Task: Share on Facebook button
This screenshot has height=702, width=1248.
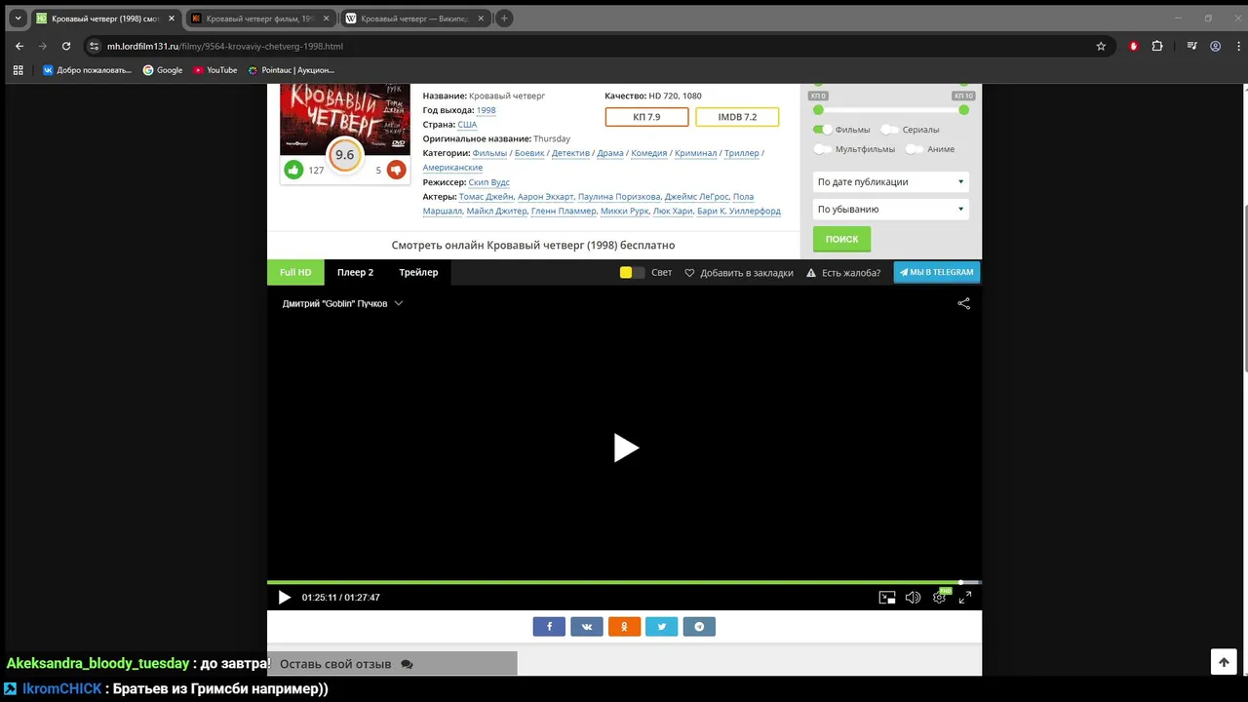Action: [x=549, y=627]
